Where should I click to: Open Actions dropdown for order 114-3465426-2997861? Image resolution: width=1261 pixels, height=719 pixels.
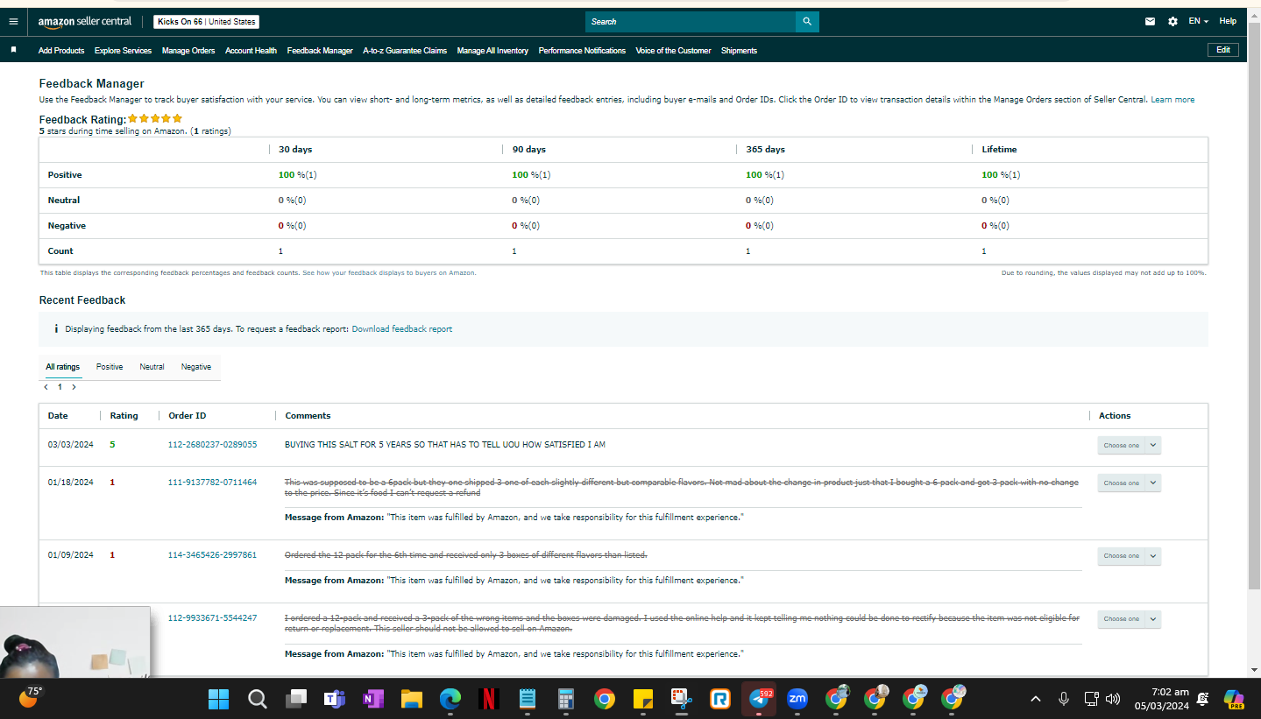pyautogui.click(x=1129, y=555)
